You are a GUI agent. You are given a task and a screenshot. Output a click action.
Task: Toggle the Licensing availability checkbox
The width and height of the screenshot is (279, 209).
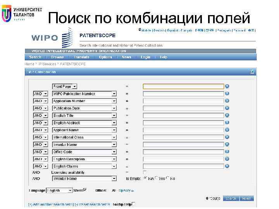coord(145,172)
